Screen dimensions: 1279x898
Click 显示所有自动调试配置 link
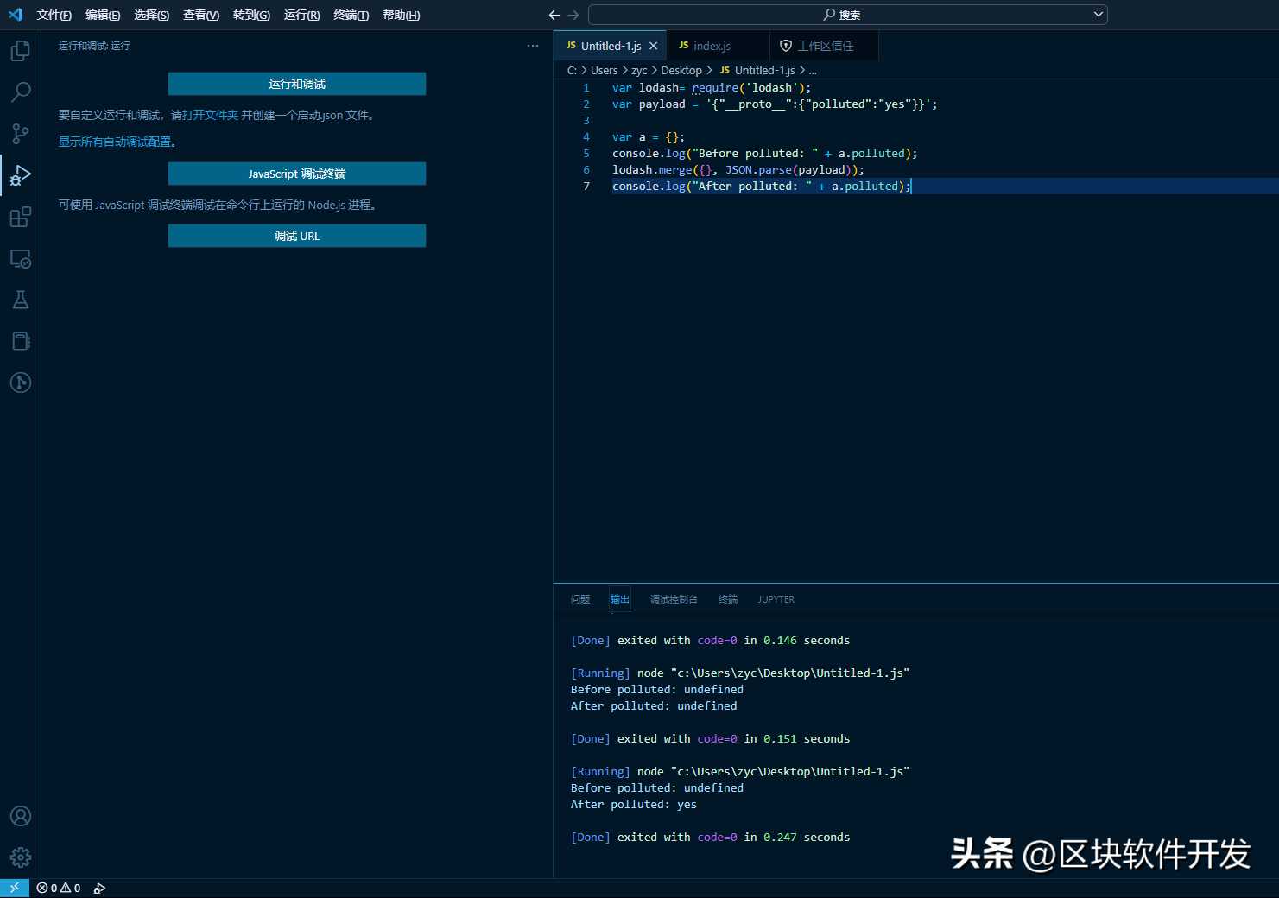(x=115, y=142)
